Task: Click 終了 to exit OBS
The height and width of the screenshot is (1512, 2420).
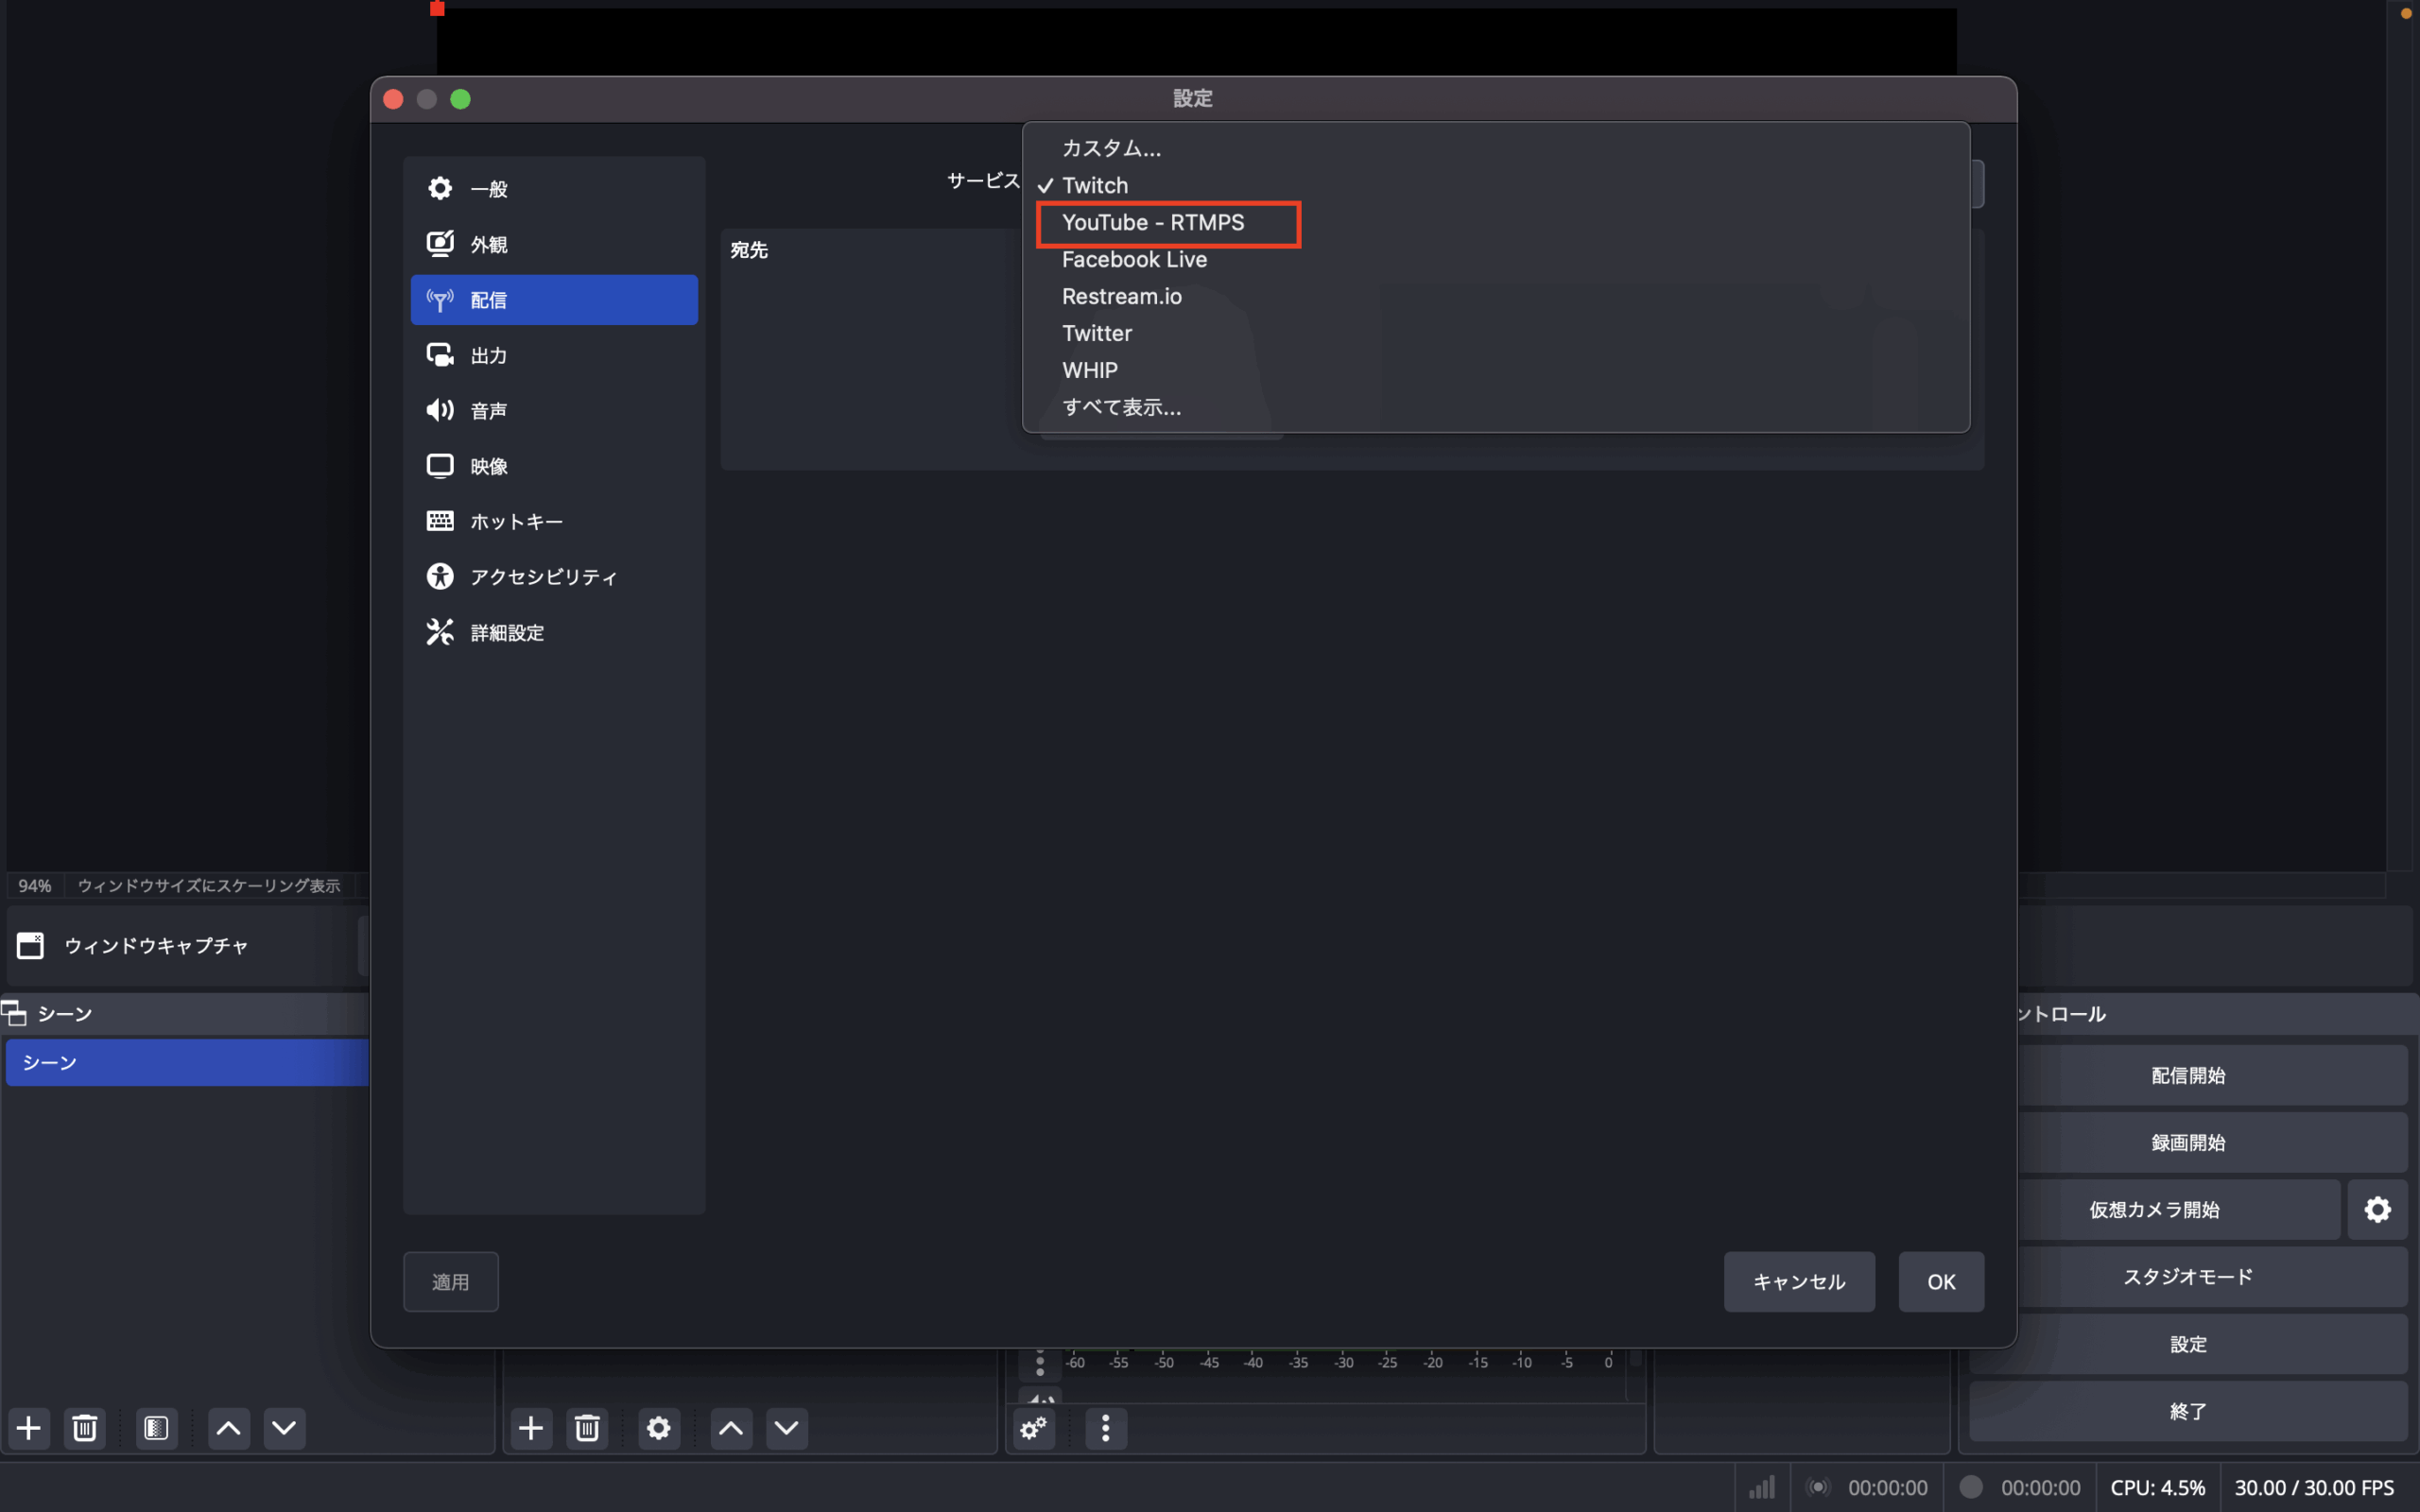Action: coord(2188,1411)
